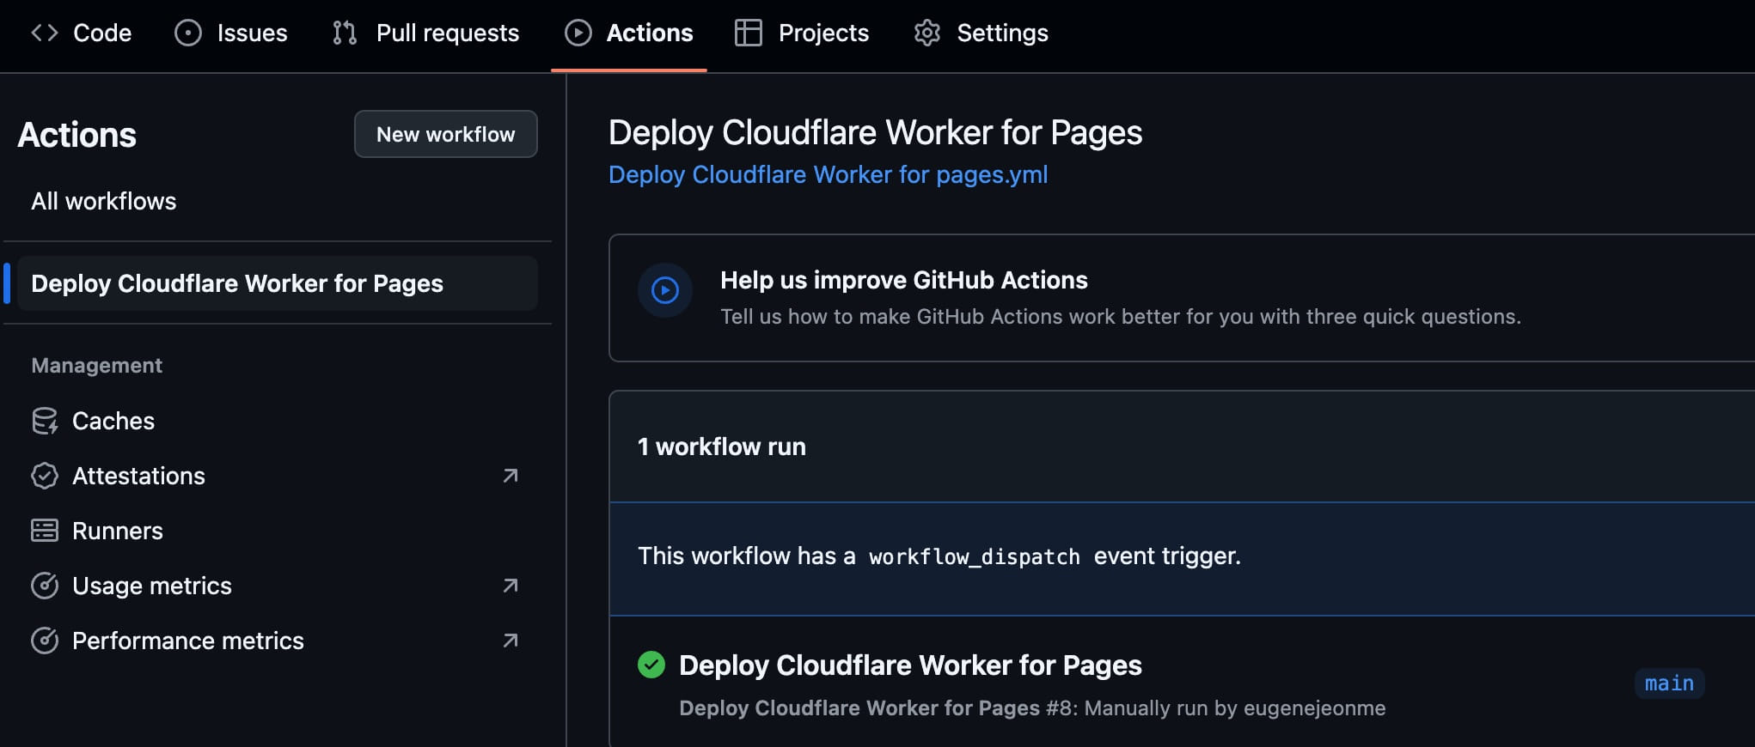Image resolution: width=1755 pixels, height=747 pixels.
Task: Click the main page title Deploy Cloudflare Worker for Pages
Action: 875,132
